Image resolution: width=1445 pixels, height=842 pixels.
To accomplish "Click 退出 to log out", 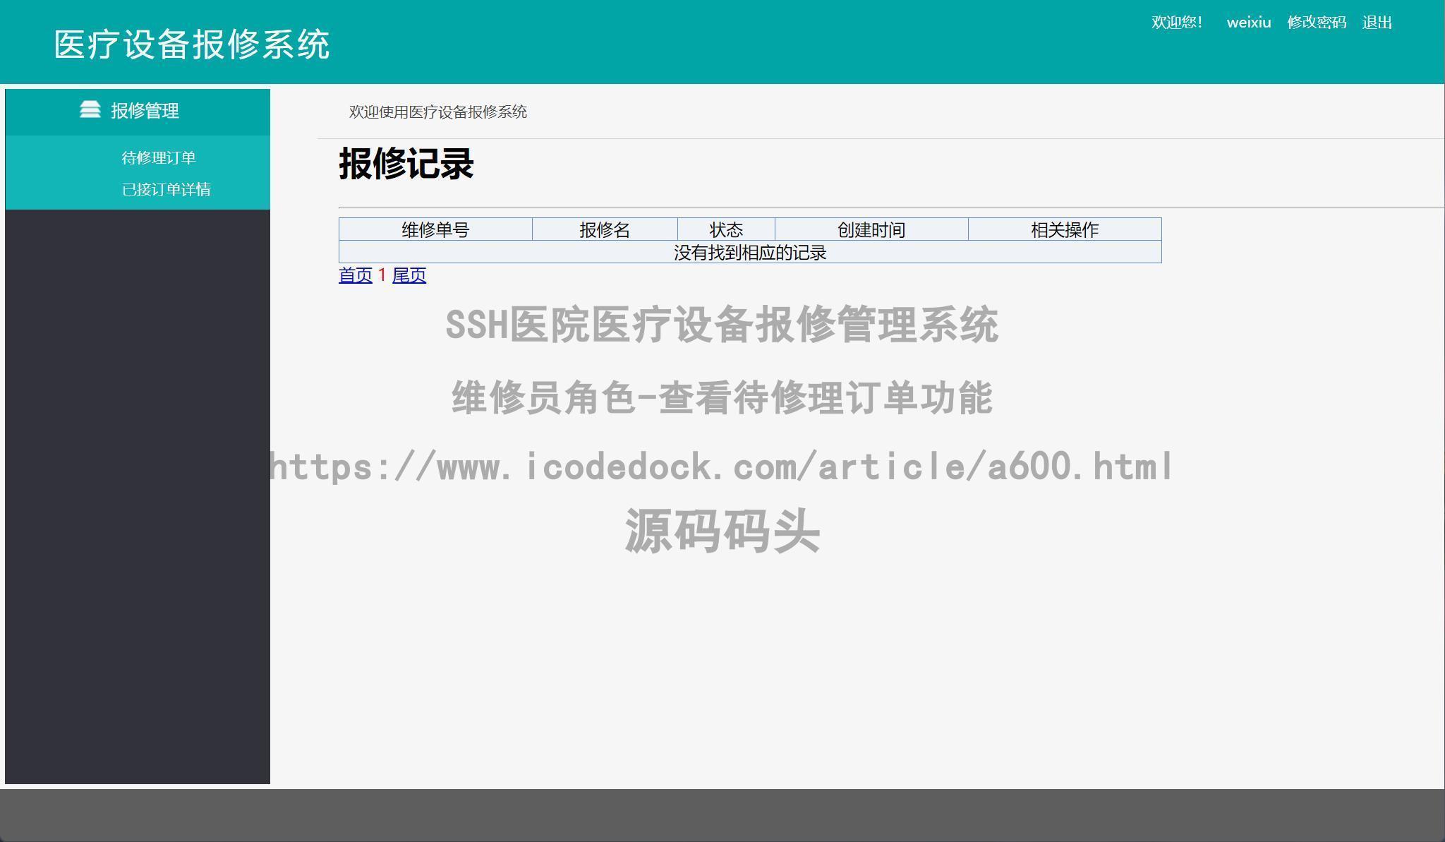I will pyautogui.click(x=1377, y=22).
